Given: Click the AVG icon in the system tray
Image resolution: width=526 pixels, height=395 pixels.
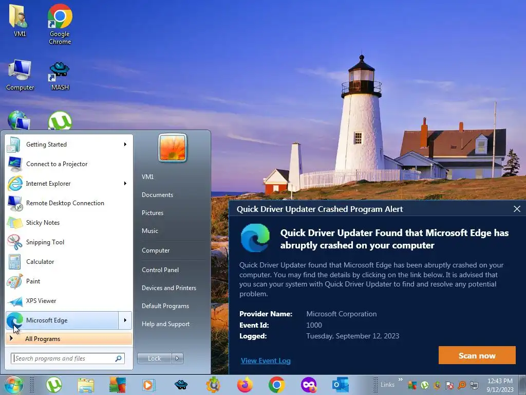Looking at the screenshot, I should (x=412, y=385).
